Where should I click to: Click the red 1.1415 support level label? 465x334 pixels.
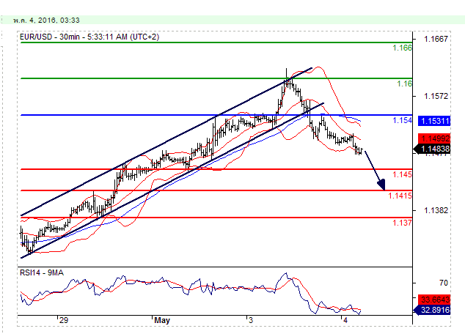tap(400, 196)
